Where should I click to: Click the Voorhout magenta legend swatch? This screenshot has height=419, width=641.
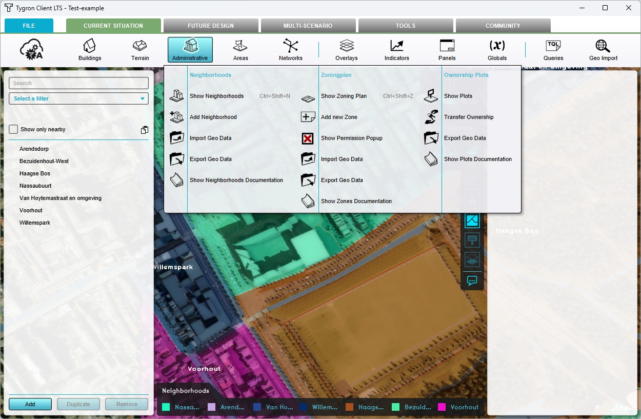click(x=442, y=407)
